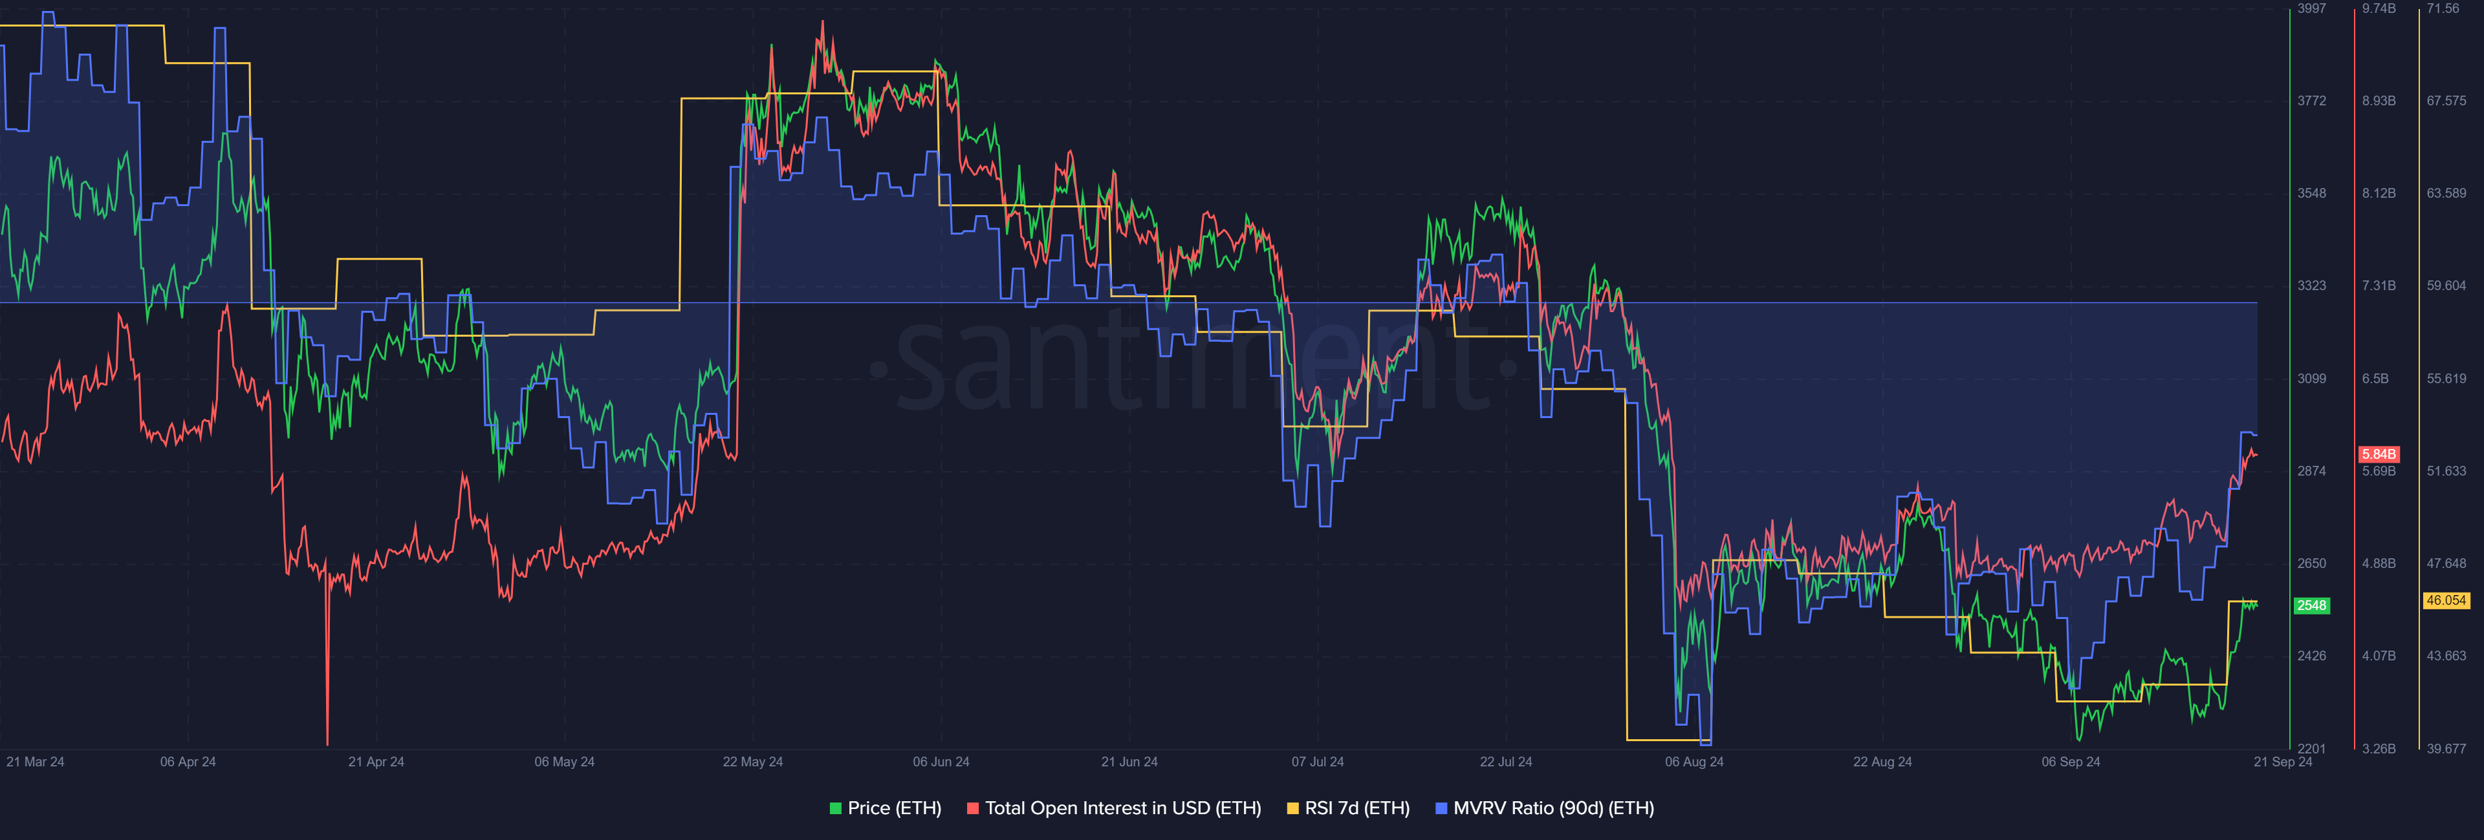Click the 51.633 RSI axis value

click(2446, 471)
